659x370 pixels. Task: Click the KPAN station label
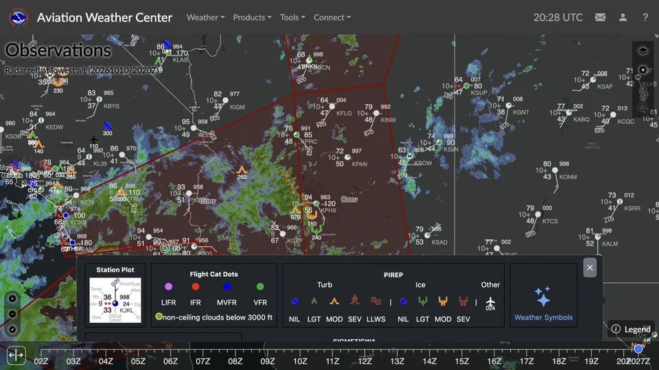pos(359,164)
